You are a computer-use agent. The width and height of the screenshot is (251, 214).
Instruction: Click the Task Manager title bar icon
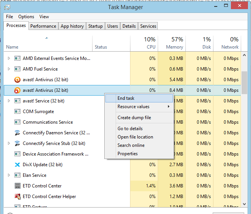pyautogui.click(x=7, y=7)
